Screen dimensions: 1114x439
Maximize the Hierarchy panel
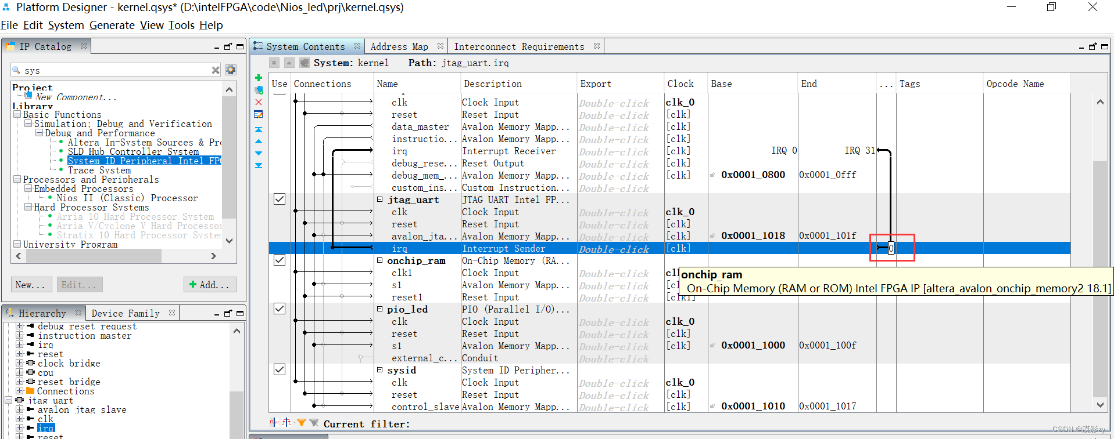pos(239,313)
